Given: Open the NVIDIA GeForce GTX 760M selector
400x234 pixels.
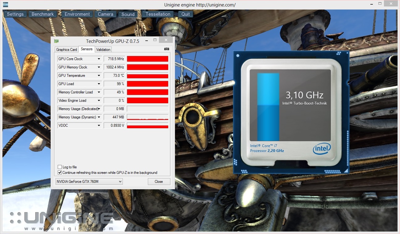Looking at the screenshot, I should click(89, 182).
